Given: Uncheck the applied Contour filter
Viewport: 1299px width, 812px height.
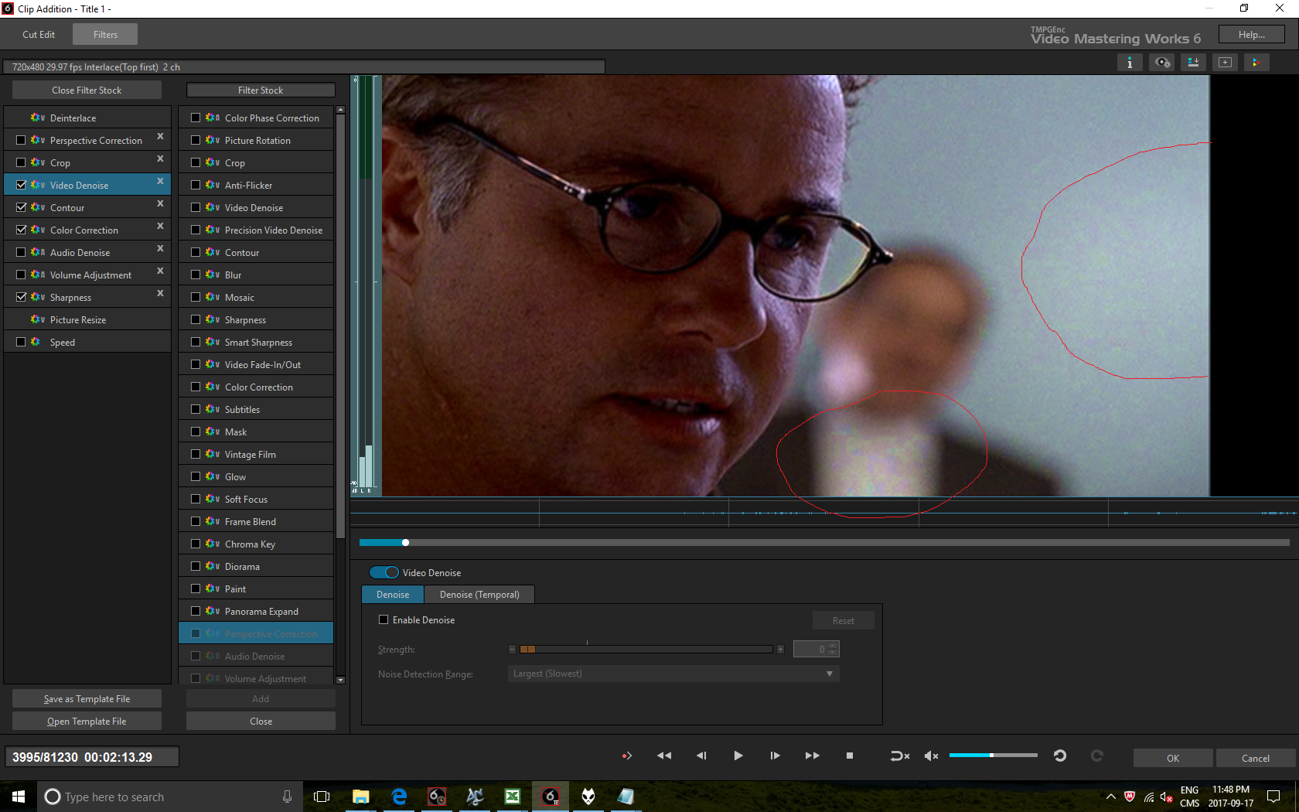Looking at the screenshot, I should [x=21, y=207].
